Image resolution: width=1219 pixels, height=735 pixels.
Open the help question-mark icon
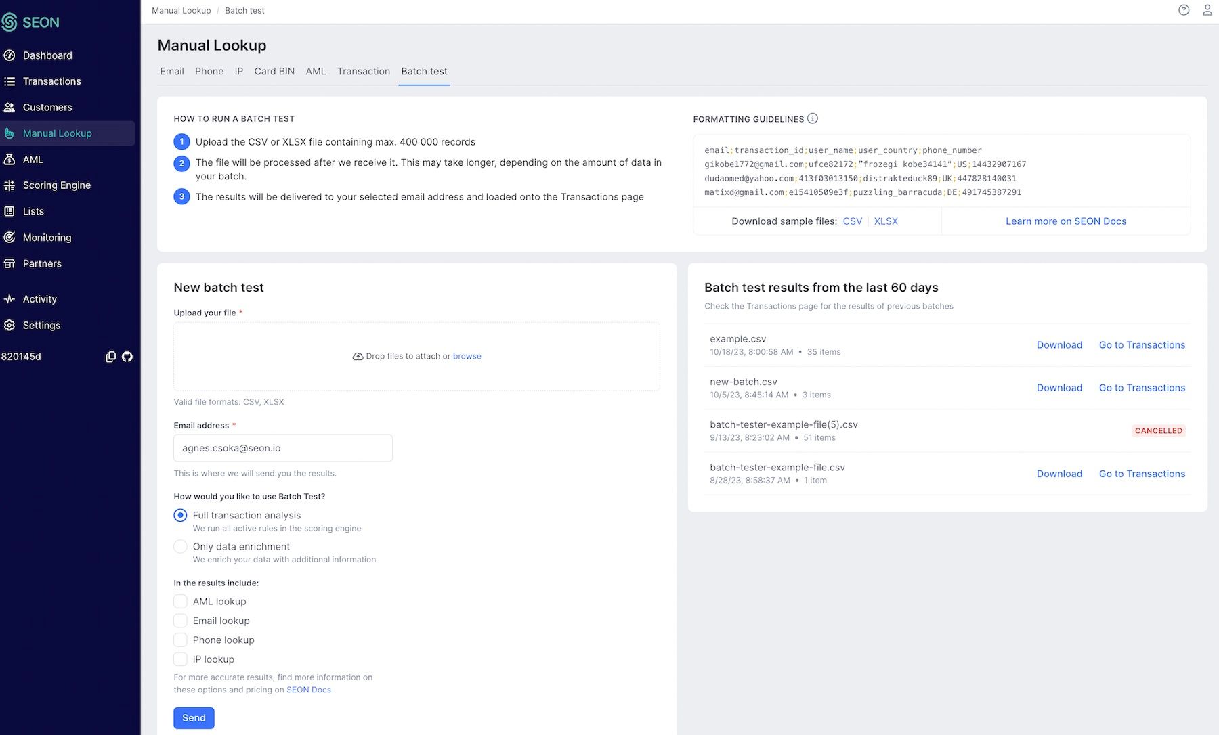click(x=1184, y=10)
